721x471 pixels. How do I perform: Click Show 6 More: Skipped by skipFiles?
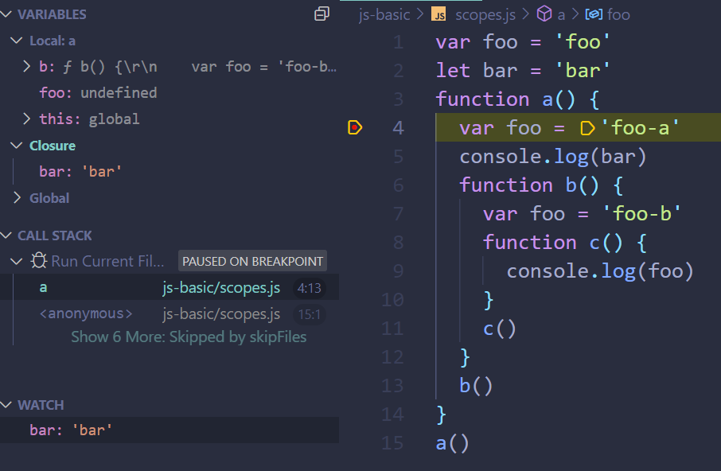pos(189,337)
